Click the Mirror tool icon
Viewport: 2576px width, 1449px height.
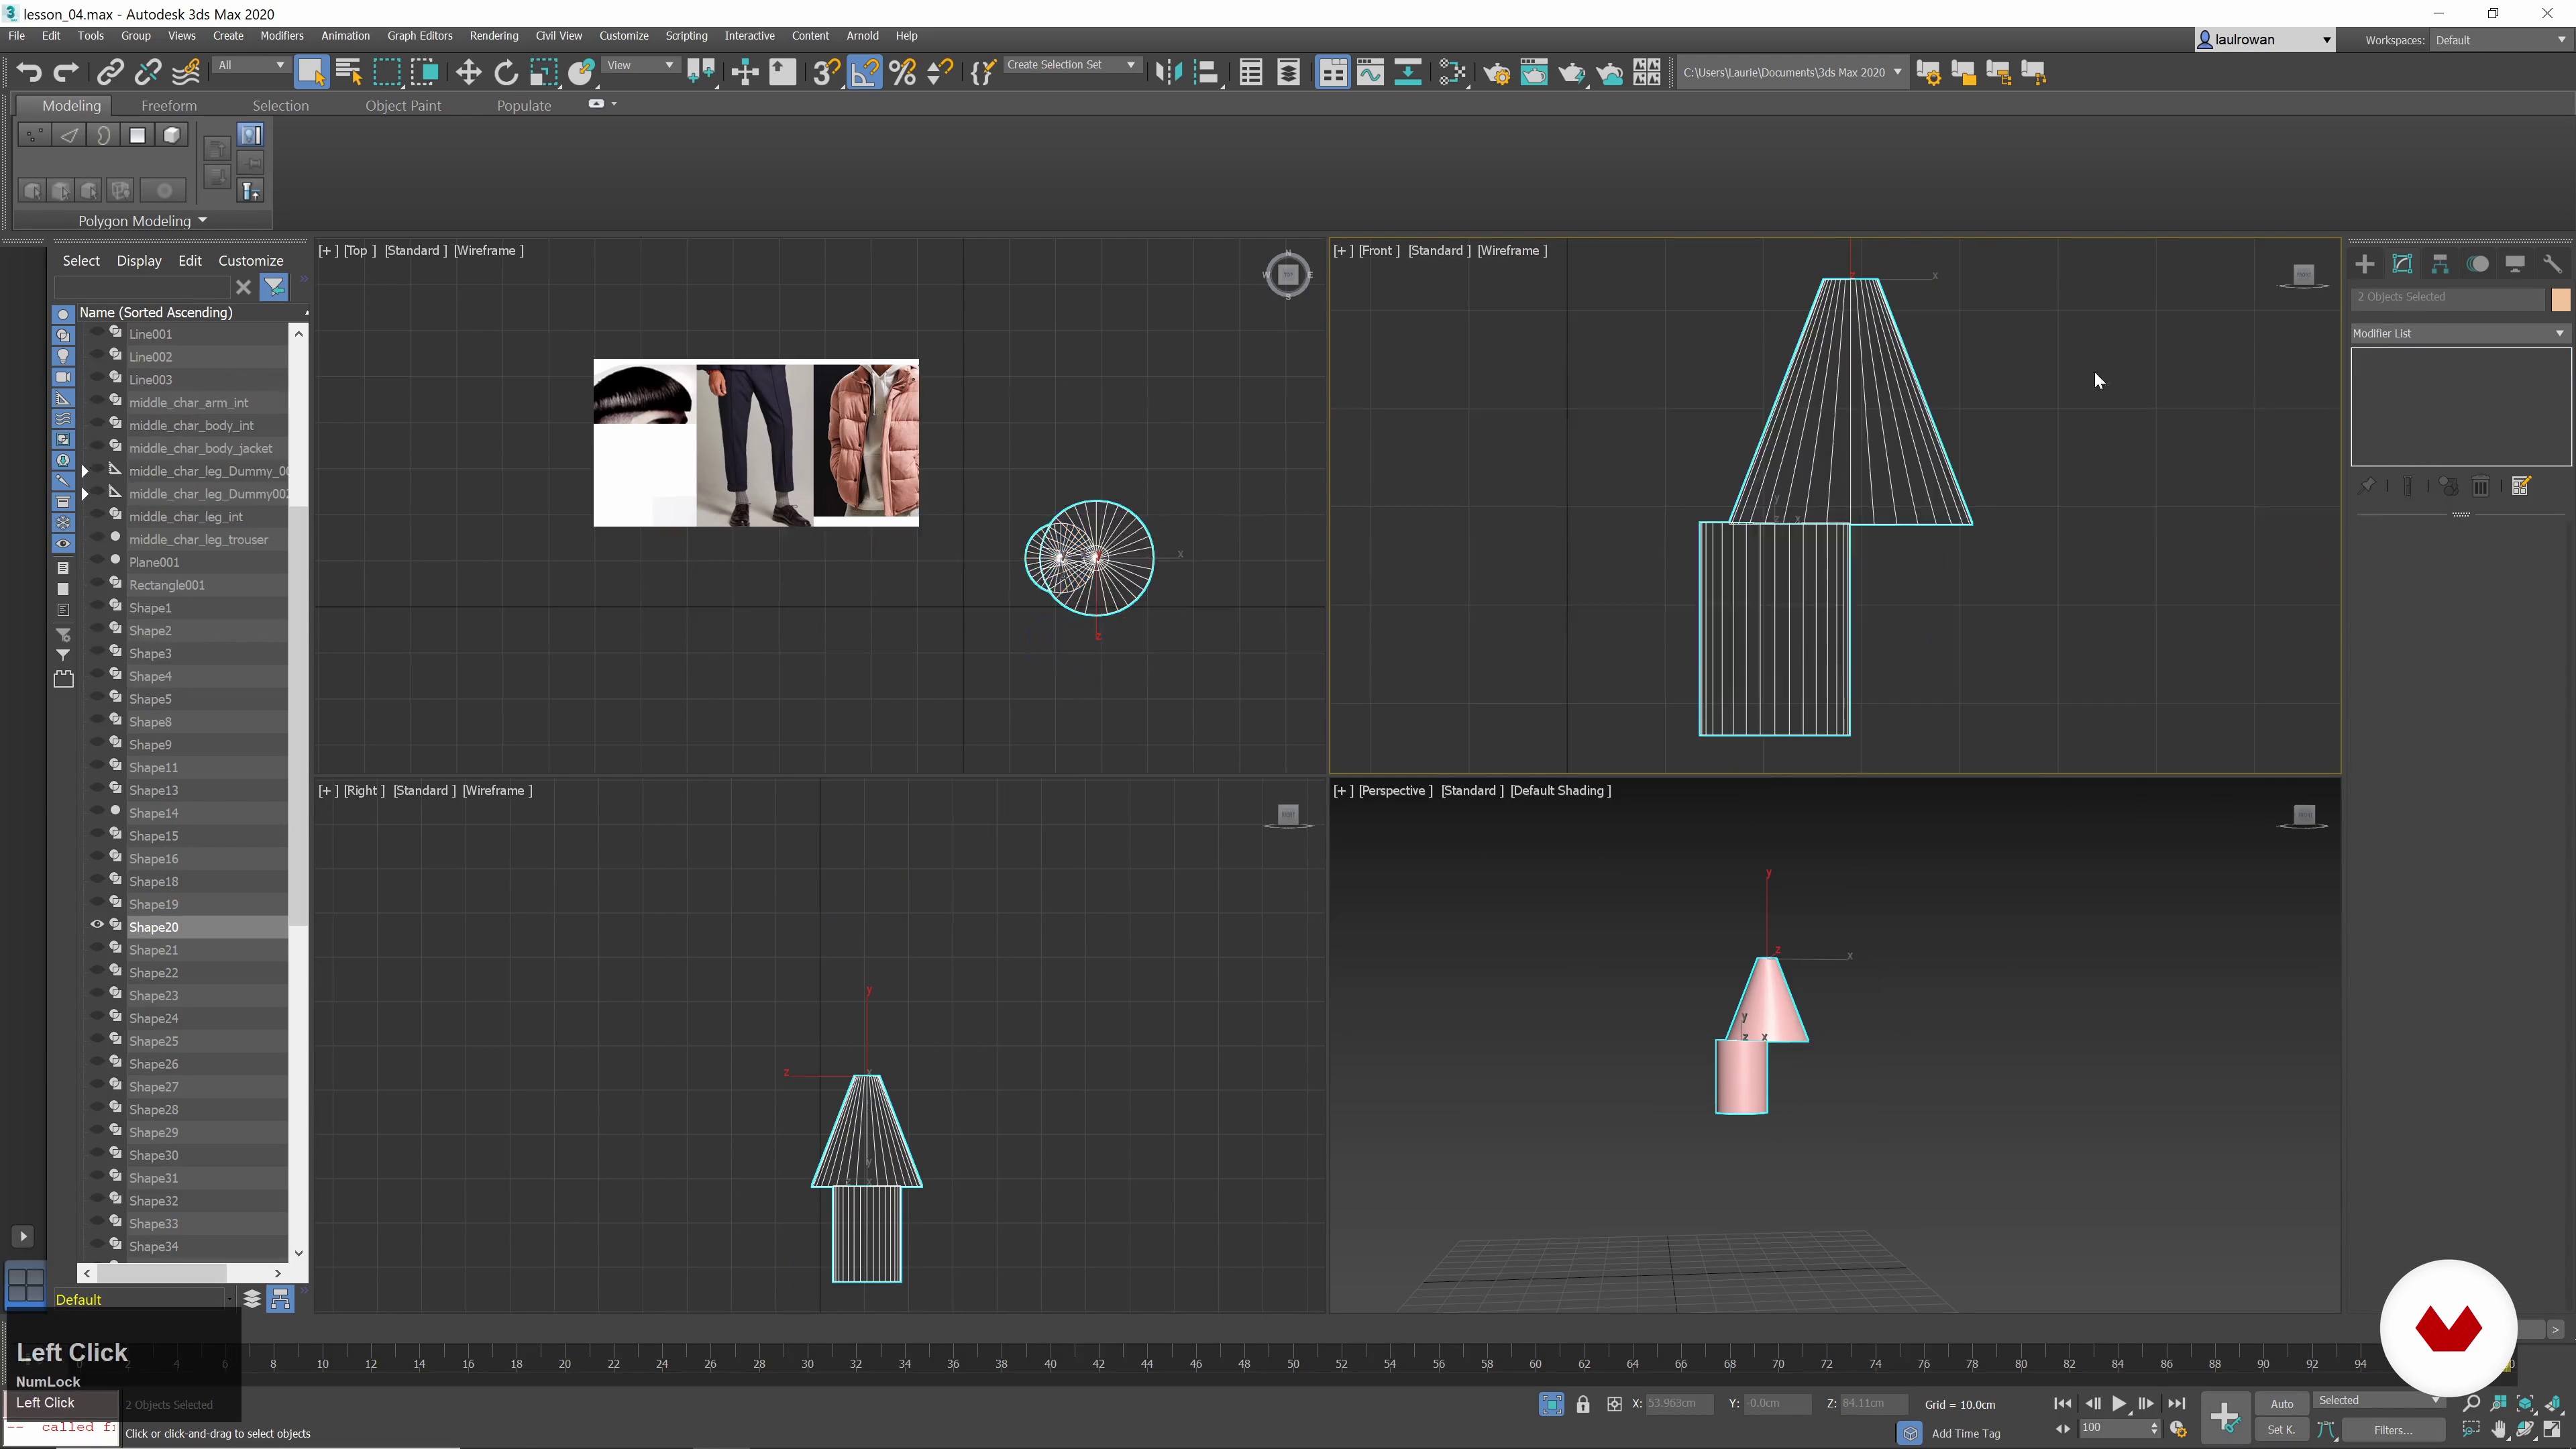click(1168, 72)
